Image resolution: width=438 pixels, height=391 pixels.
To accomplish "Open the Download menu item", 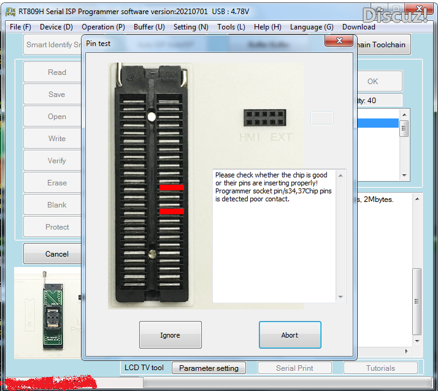I will point(358,27).
